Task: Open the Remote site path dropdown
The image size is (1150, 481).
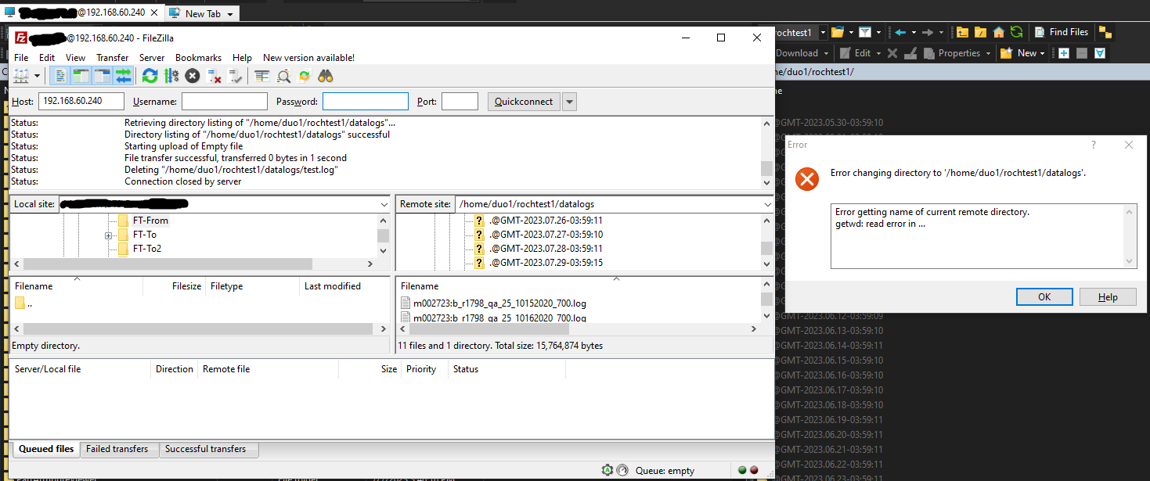Action: point(766,204)
